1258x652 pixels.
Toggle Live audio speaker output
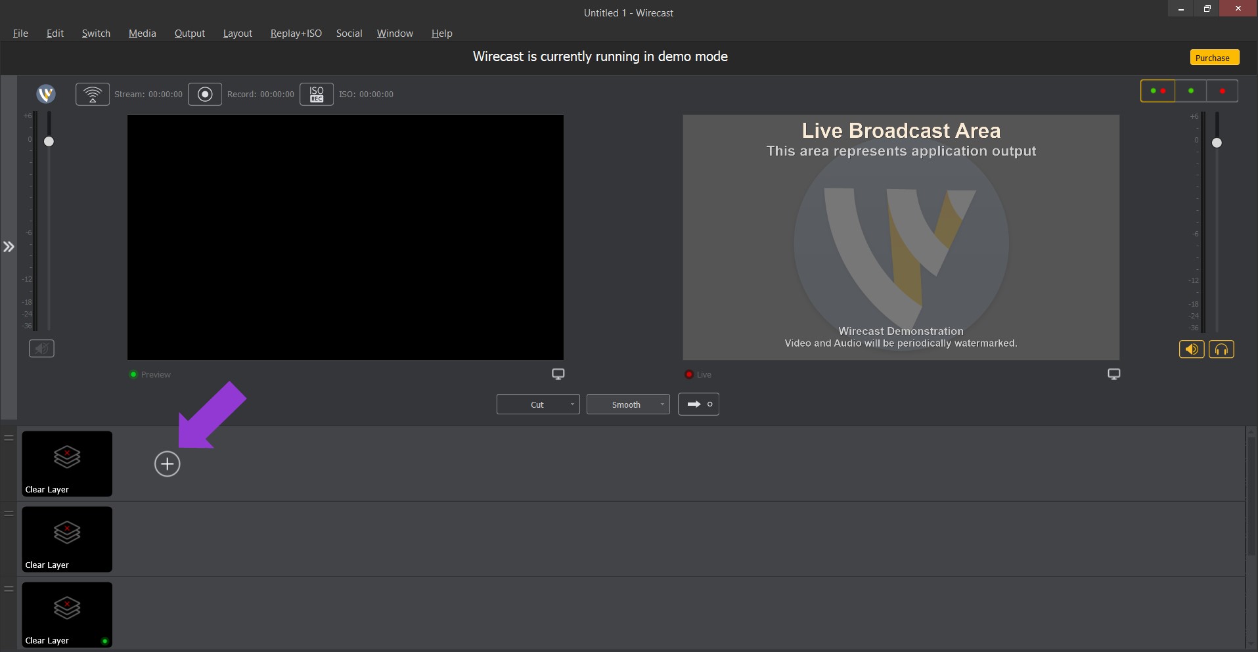click(x=1191, y=349)
